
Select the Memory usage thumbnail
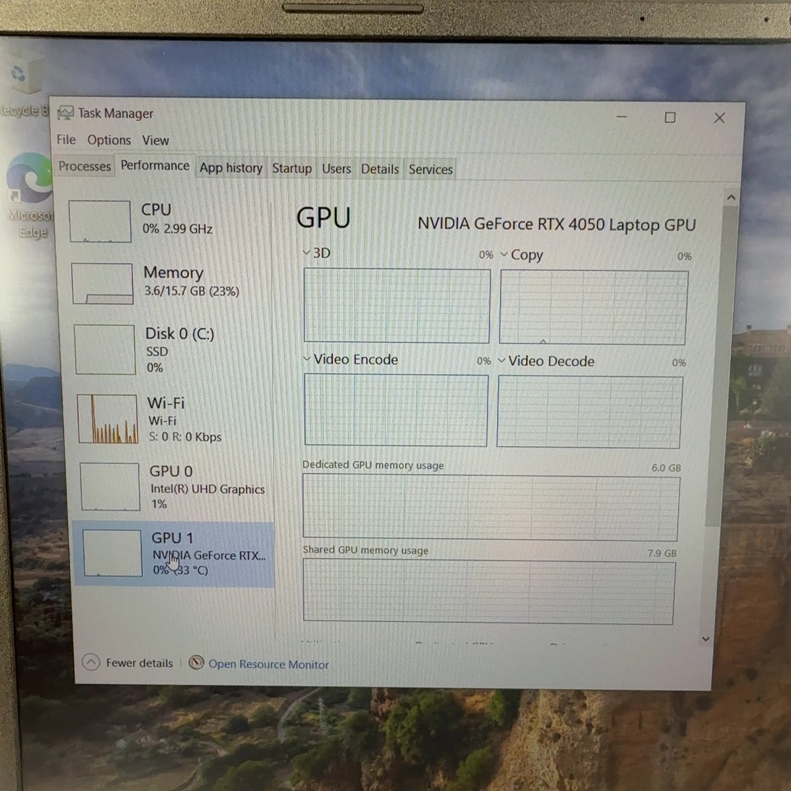coord(102,284)
